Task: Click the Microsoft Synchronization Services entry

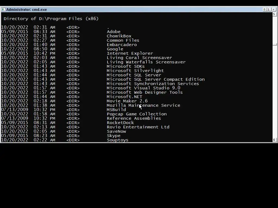Action: [x=153, y=84]
